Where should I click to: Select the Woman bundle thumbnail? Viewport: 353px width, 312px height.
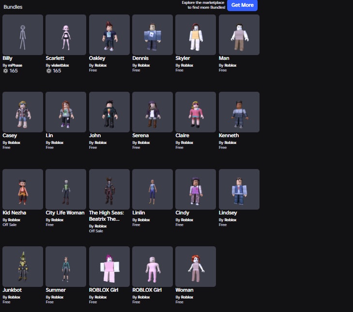[x=196, y=267]
